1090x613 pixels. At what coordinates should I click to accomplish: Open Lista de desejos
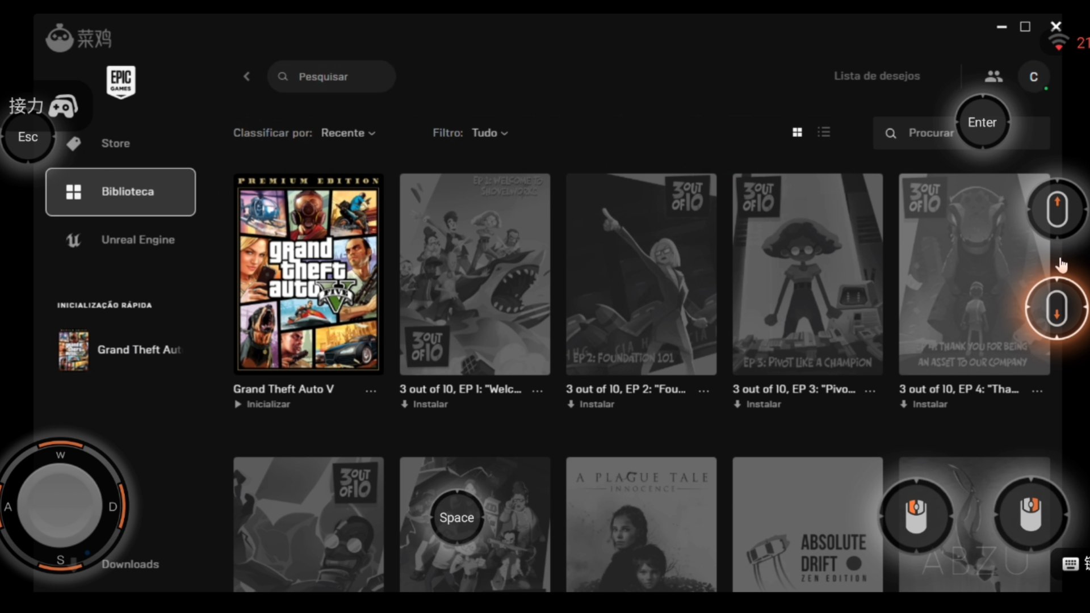(877, 76)
